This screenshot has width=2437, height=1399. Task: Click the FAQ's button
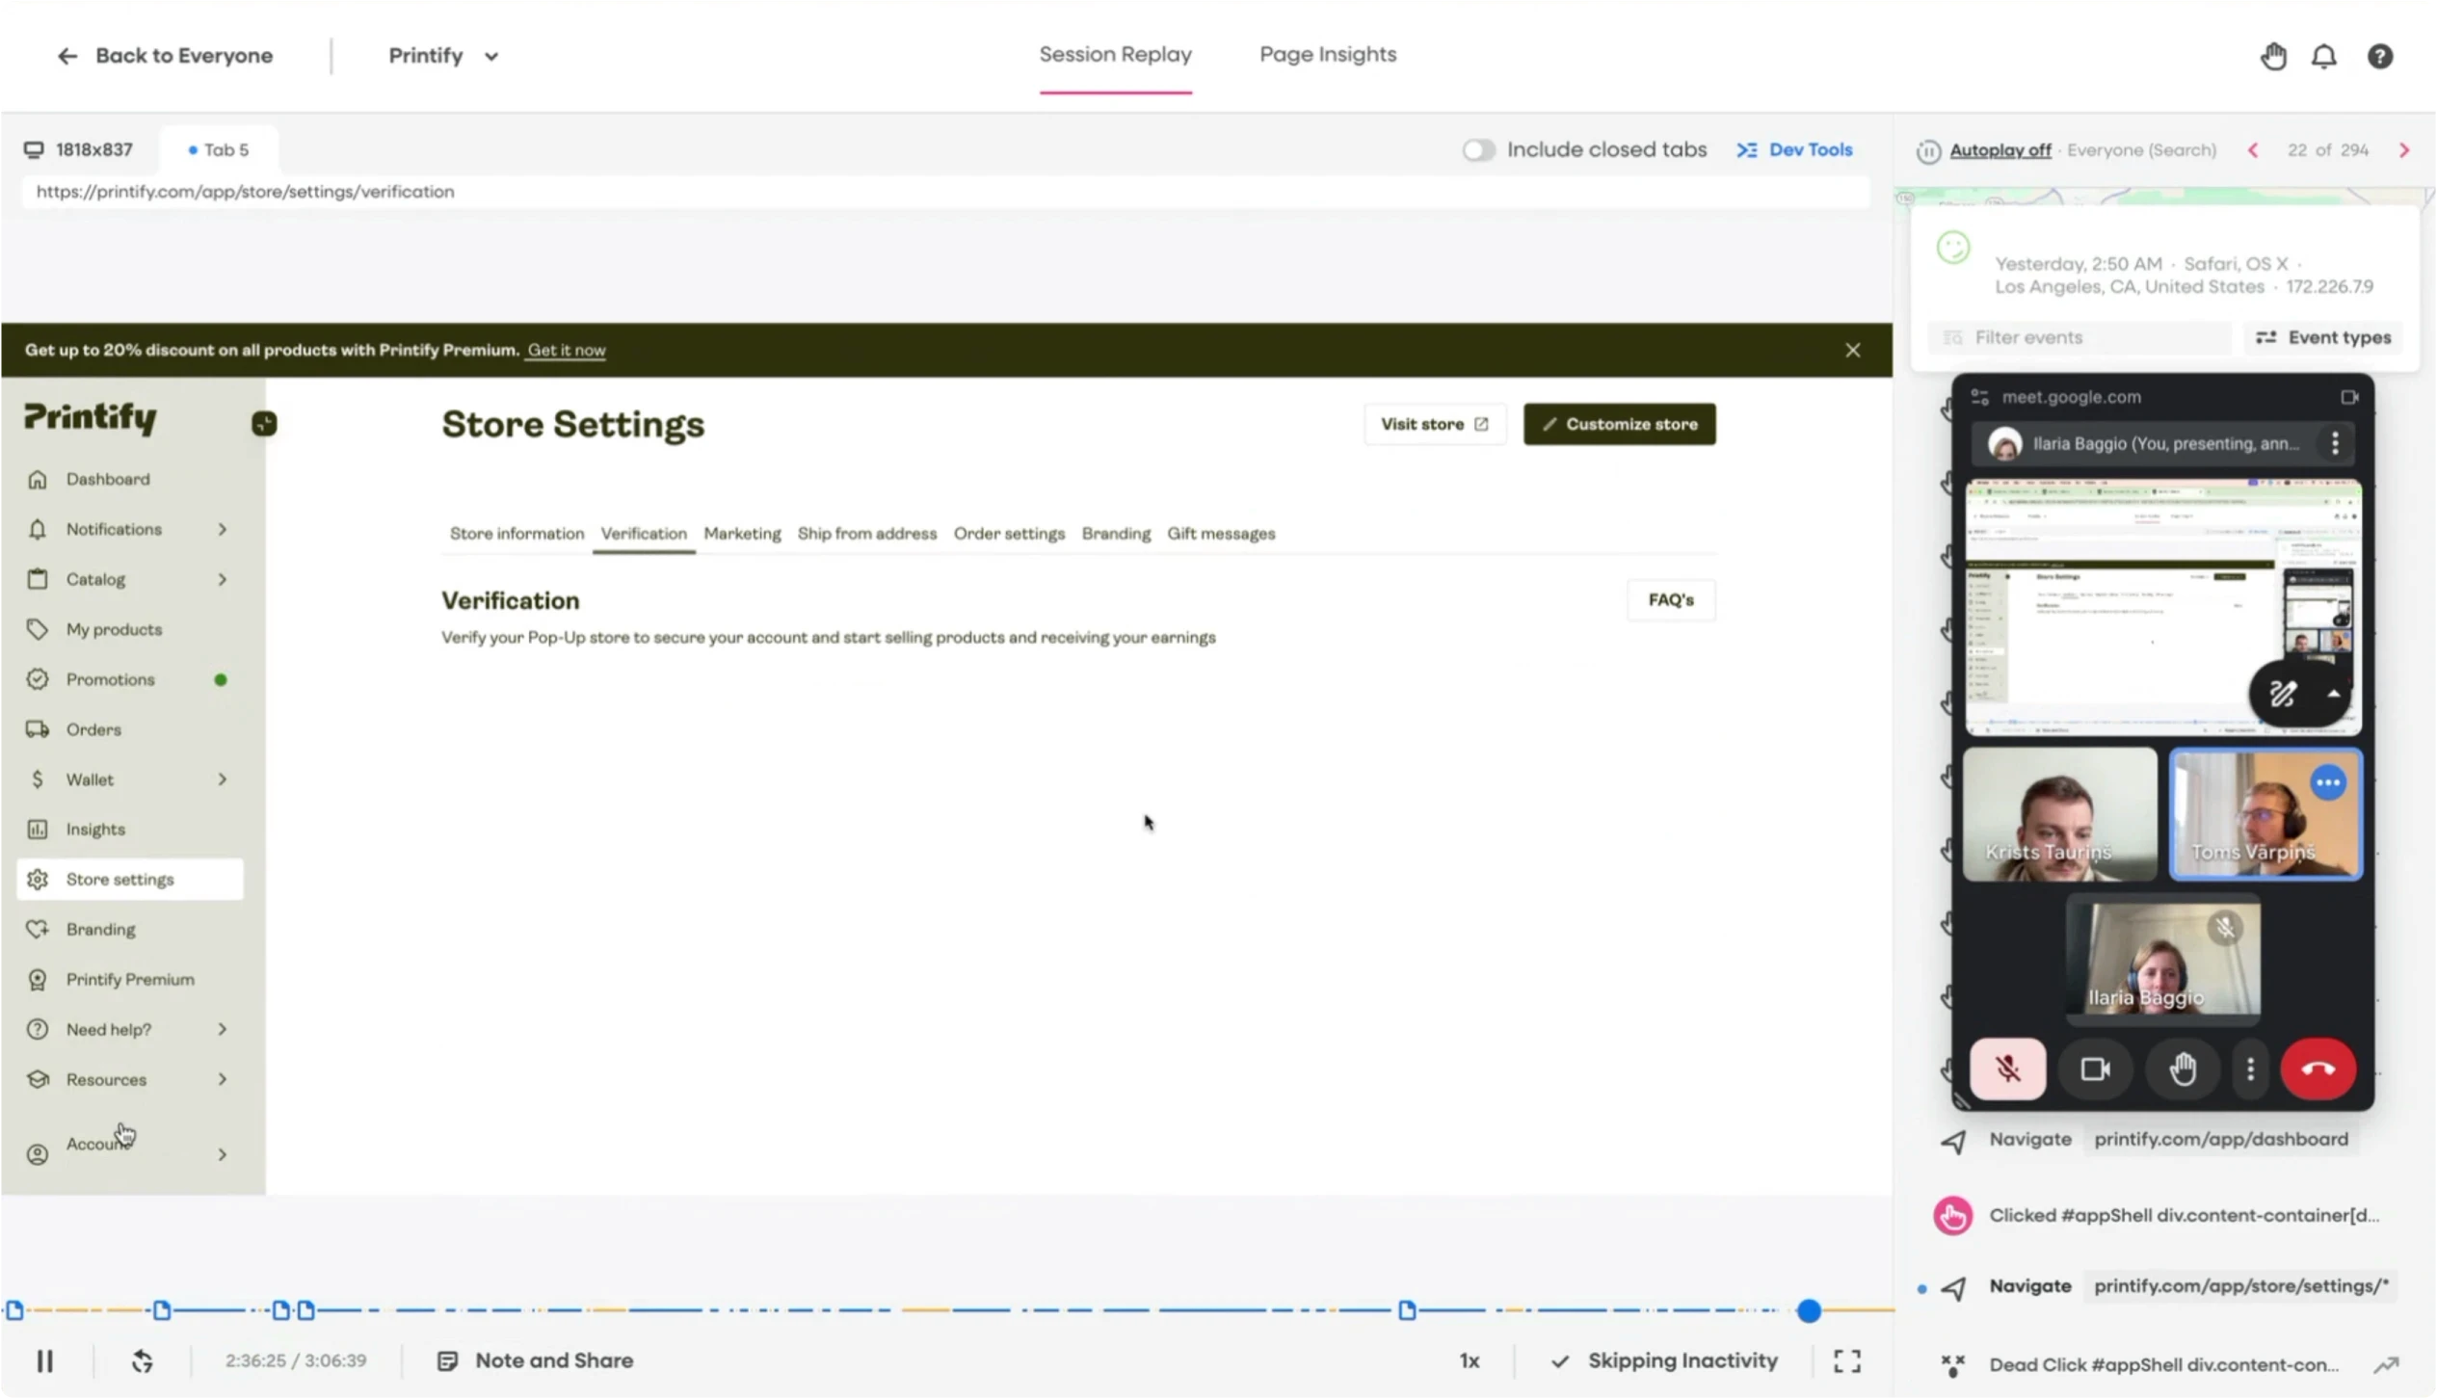1670,600
